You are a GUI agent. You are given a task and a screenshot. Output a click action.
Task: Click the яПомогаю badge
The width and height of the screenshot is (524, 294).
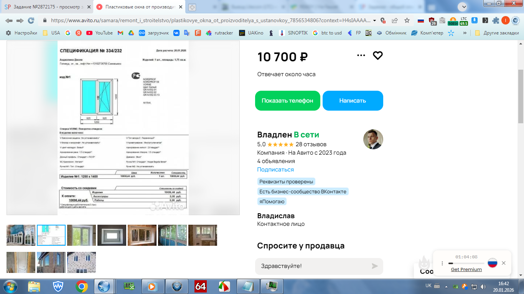tap(272, 201)
